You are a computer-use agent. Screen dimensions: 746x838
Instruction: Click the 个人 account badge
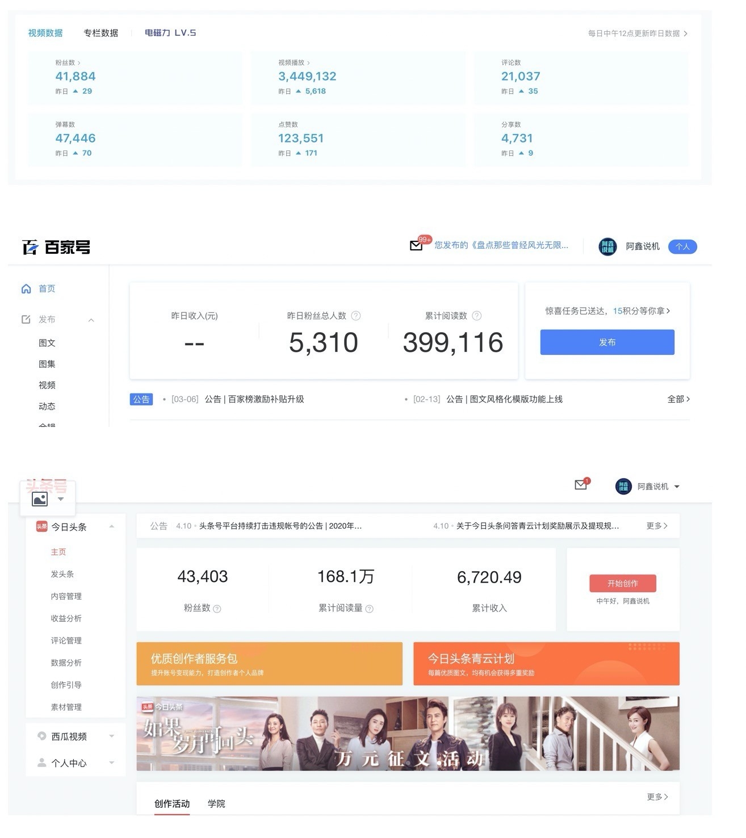pos(682,246)
